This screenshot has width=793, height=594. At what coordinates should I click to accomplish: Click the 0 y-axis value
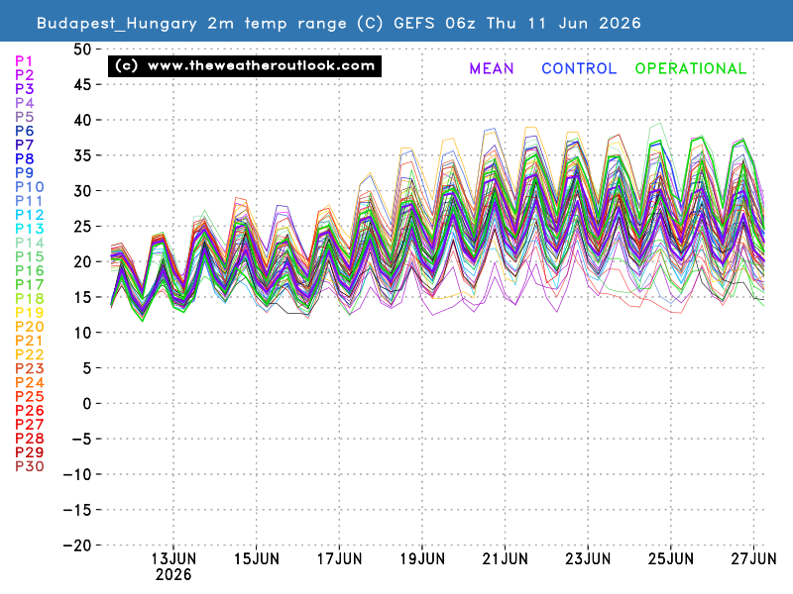pos(87,404)
